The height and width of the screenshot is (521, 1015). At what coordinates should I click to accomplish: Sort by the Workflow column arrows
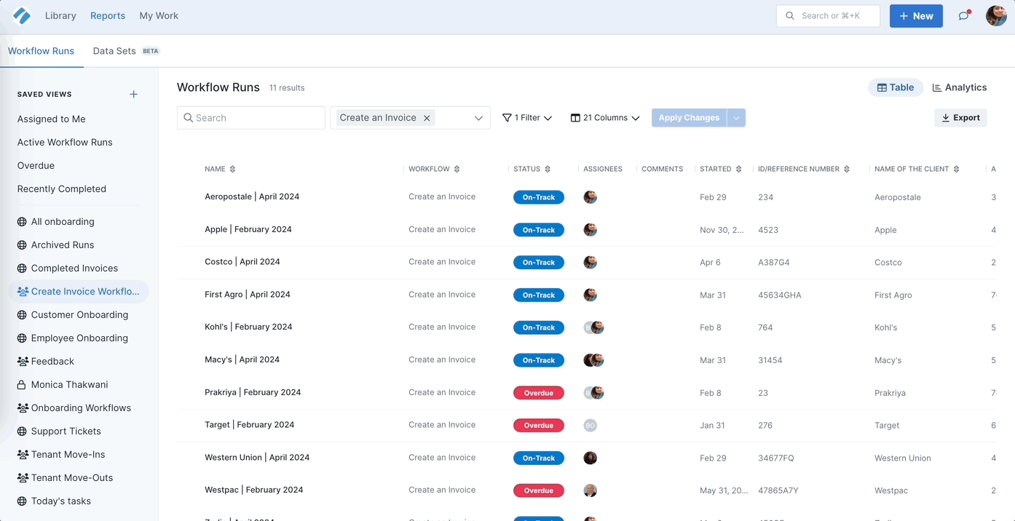coord(457,169)
